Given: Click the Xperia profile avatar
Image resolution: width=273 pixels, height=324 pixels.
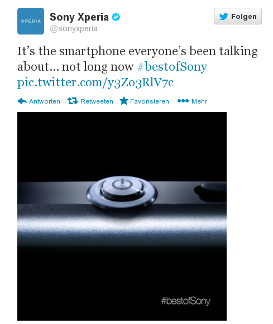Looking at the screenshot, I should point(31,21).
